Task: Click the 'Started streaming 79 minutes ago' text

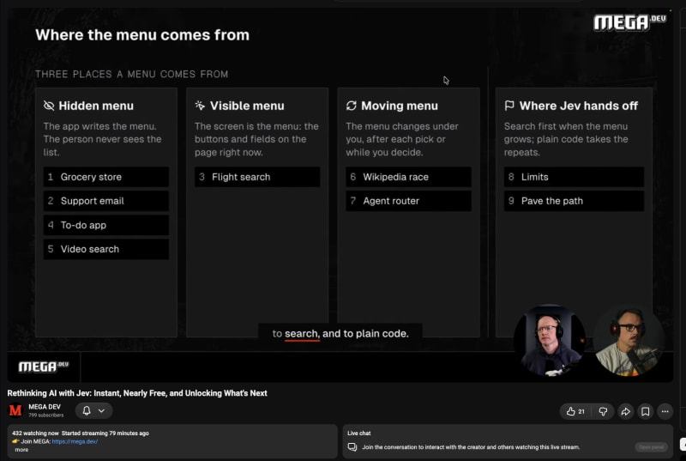Action: pos(105,433)
